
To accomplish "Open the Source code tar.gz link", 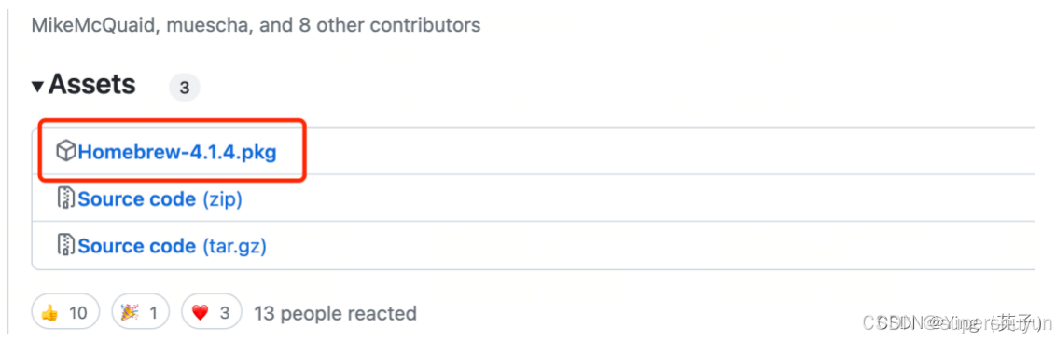I will 173,246.
